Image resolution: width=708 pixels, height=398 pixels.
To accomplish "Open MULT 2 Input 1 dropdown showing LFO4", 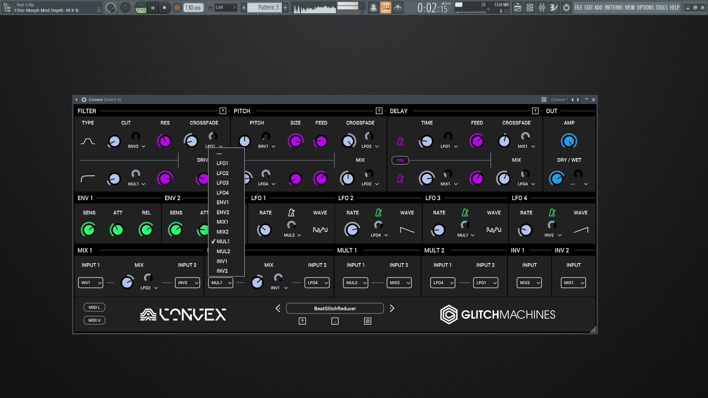I will (442, 283).
